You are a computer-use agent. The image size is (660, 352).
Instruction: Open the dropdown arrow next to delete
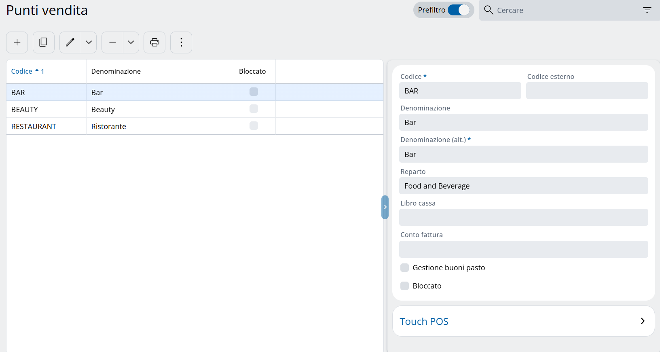(131, 42)
